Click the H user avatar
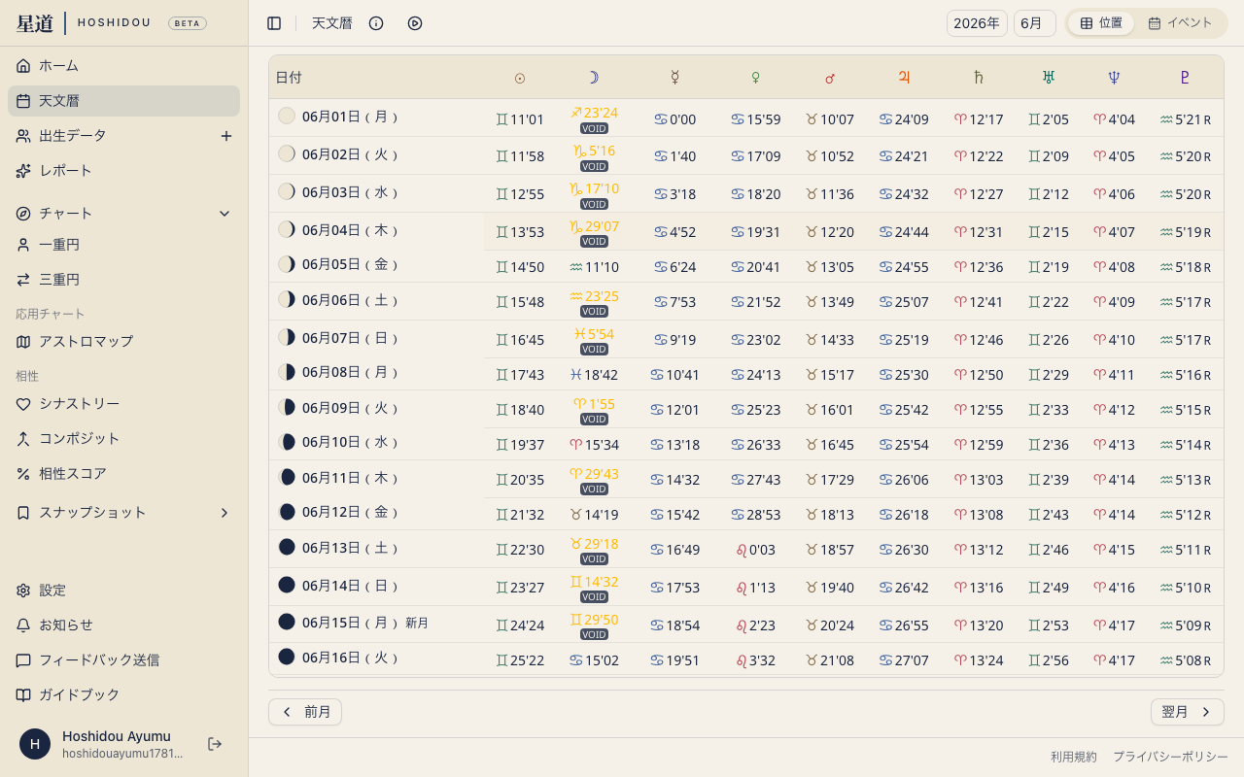The image size is (1244, 777). click(x=35, y=744)
